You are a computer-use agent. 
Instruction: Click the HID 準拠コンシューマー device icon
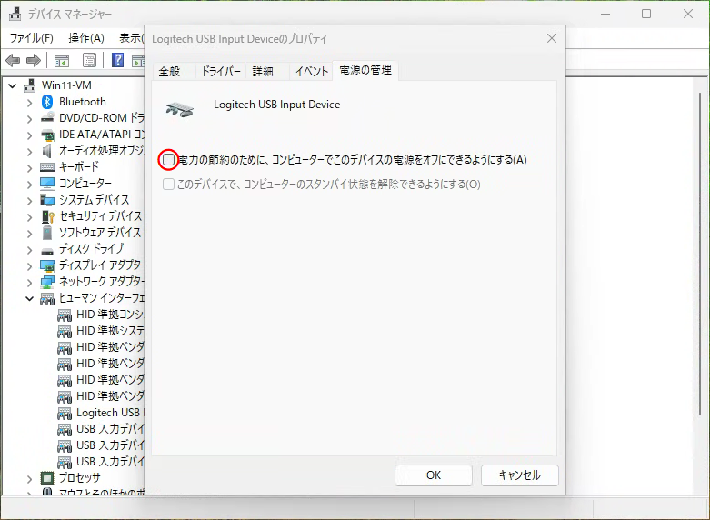pos(65,315)
